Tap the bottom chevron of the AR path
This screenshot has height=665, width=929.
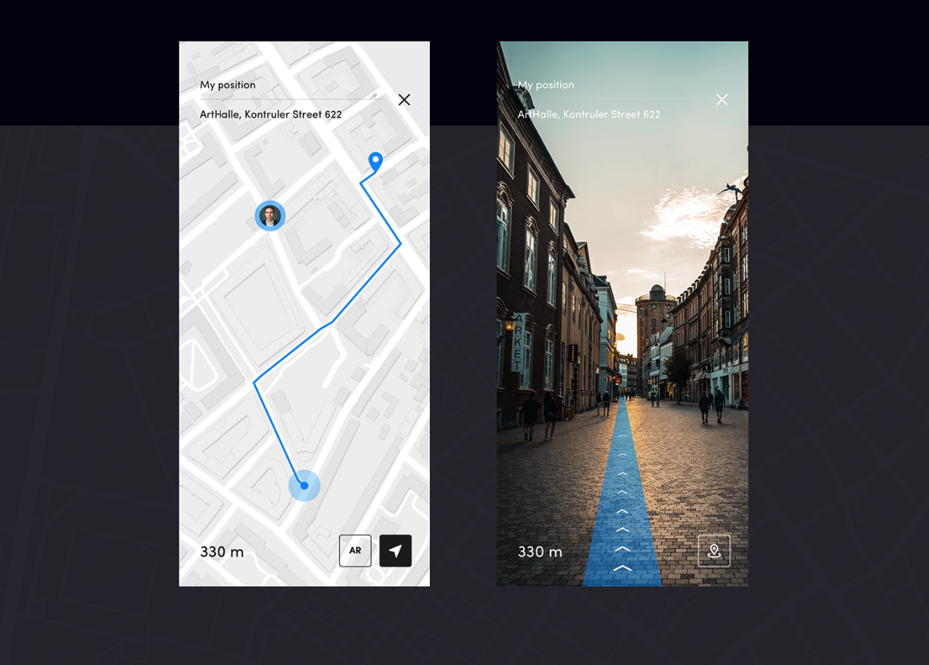point(622,568)
